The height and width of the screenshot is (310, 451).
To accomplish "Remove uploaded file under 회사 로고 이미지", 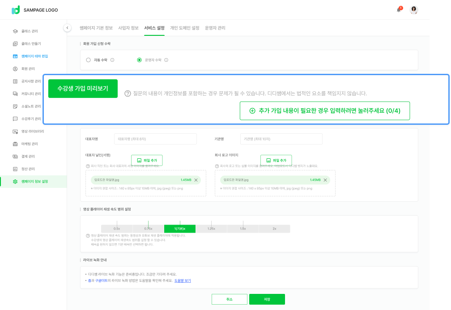I will [325, 180].
